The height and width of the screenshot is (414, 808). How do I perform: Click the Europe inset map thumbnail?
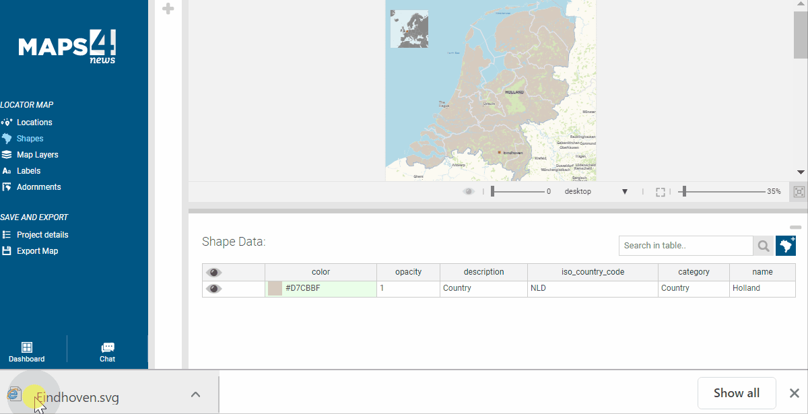[409, 29]
